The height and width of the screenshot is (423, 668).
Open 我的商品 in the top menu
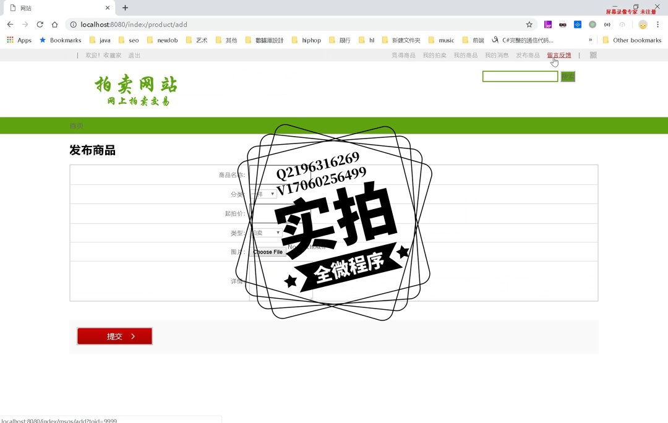(x=466, y=55)
